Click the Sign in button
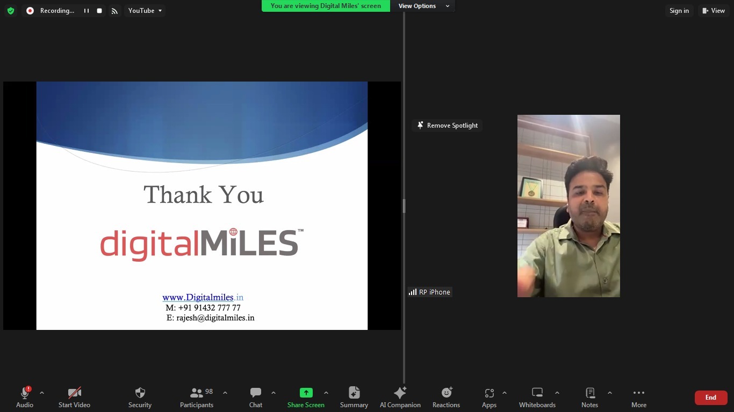 [679, 11]
